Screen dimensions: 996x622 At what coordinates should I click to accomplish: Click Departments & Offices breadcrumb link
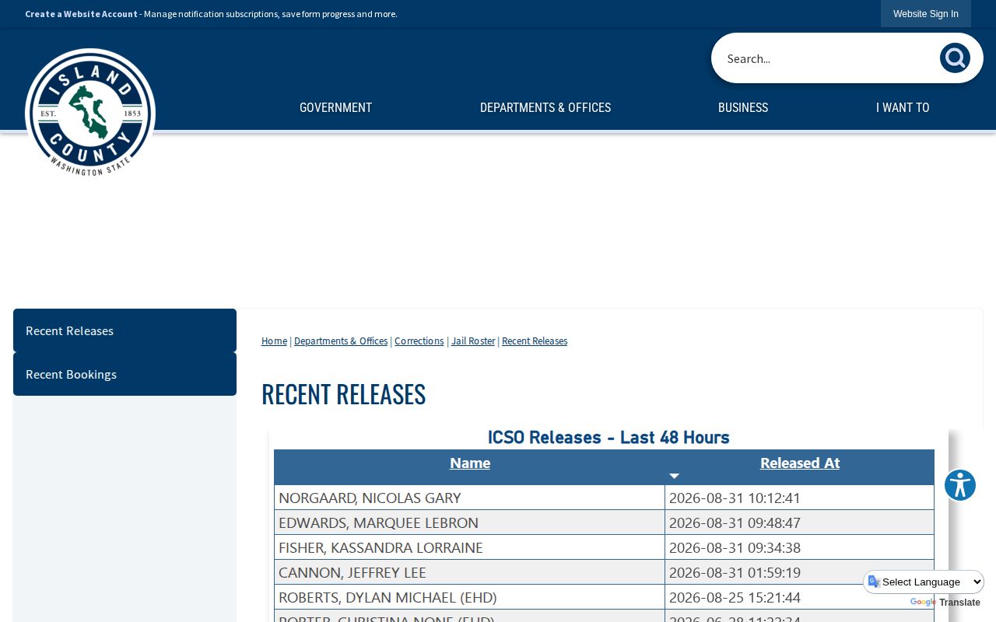[341, 341]
